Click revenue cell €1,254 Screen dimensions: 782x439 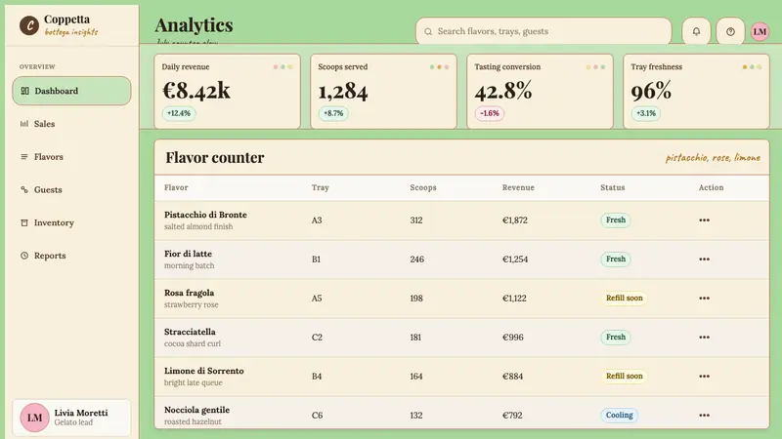(x=515, y=259)
